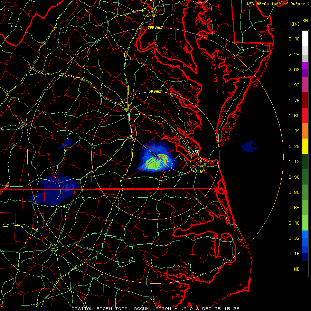The height and width of the screenshot is (311, 311).
Task: Click the black ND swatch on the scale
Action: click(x=305, y=269)
